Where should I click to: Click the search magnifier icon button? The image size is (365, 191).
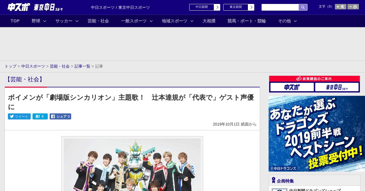click(303, 7)
